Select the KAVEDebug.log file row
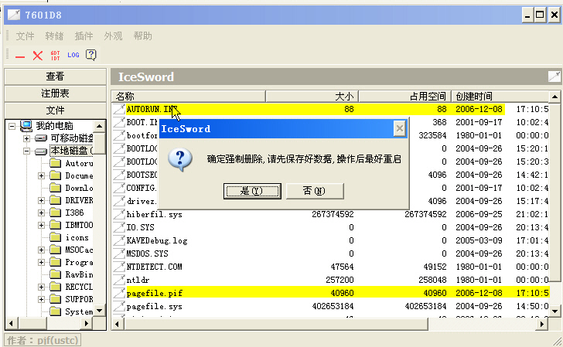Screen dimensions: 563x347 (x=330, y=240)
